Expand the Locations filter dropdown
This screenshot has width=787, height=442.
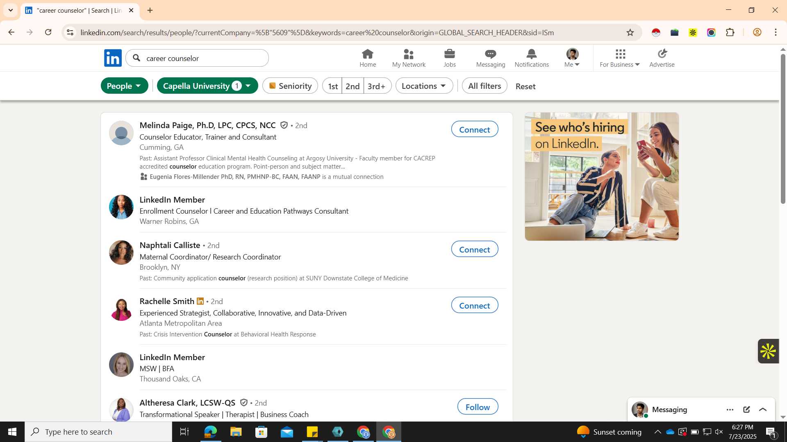point(424,86)
